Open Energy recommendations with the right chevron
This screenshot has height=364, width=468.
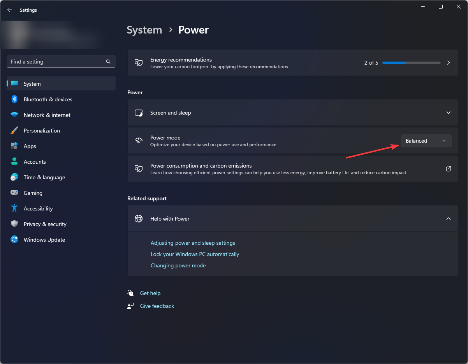tap(449, 63)
